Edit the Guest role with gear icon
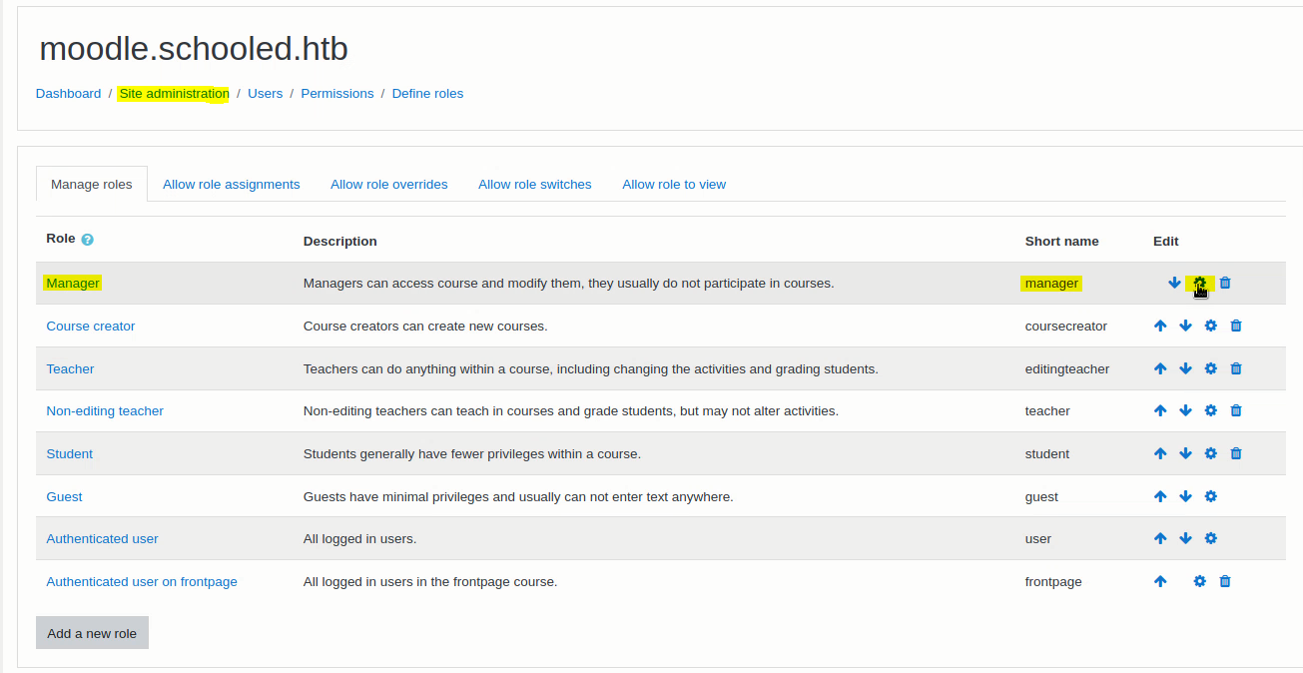This screenshot has height=673, width=1303. point(1210,496)
